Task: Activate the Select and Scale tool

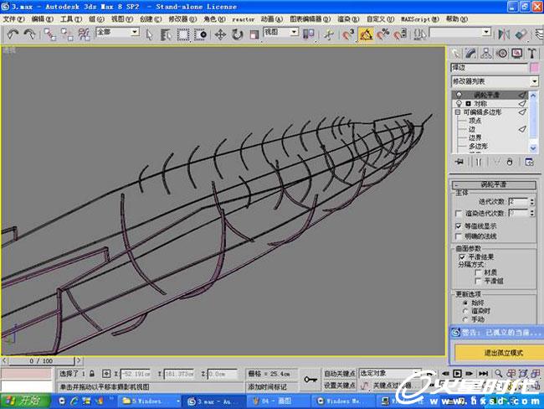Action: coord(254,34)
